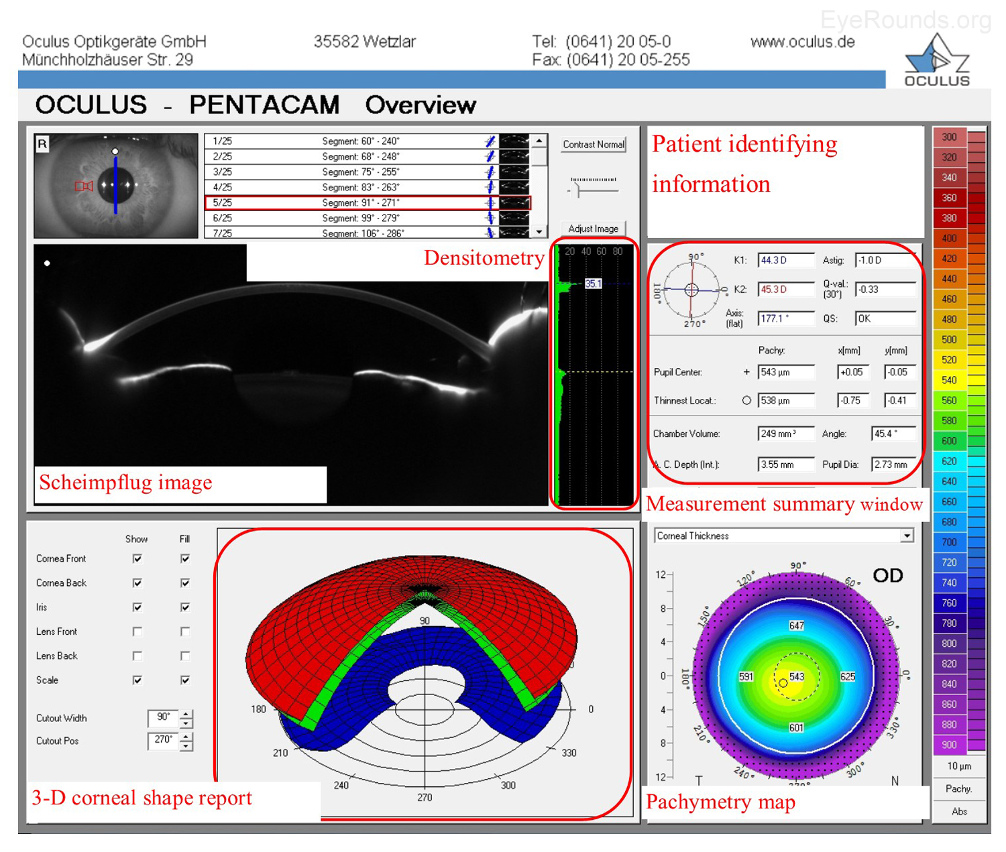The height and width of the screenshot is (852, 1006).
Task: Increase the Cutout Width stepper value
Action: pos(186,714)
